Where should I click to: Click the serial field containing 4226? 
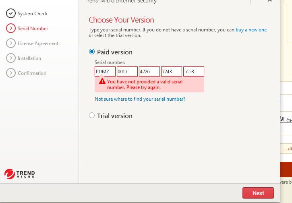click(149, 72)
